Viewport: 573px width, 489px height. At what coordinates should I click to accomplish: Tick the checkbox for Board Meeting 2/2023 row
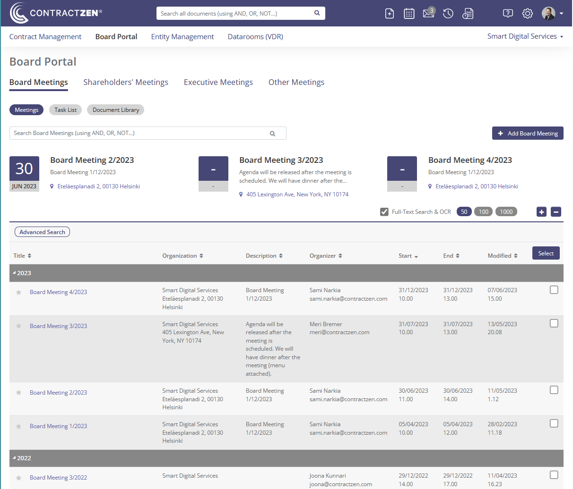click(x=554, y=390)
